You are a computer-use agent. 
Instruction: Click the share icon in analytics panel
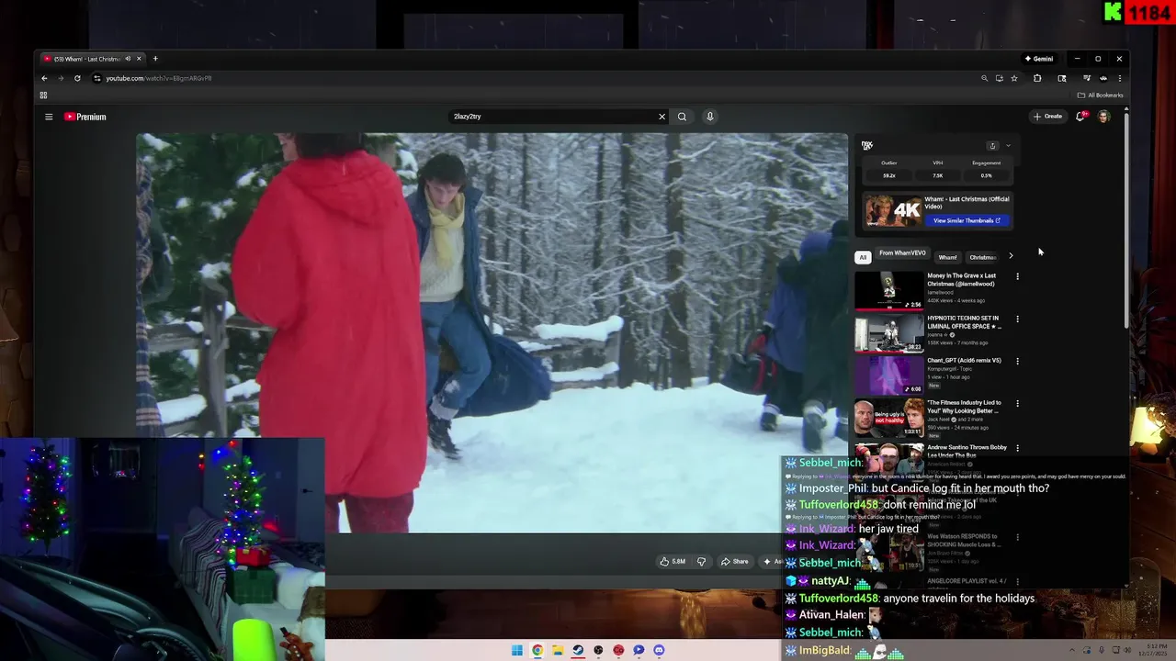point(992,146)
